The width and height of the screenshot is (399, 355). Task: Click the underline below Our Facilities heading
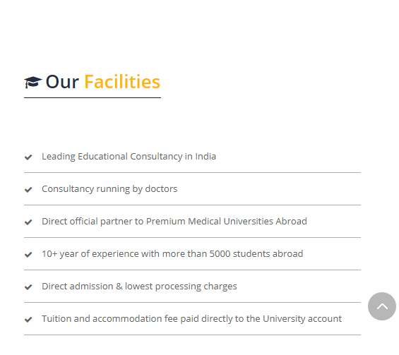point(93,97)
